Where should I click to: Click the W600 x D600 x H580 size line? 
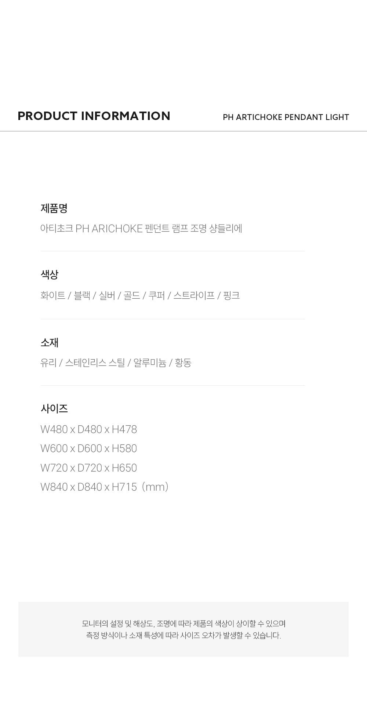pos(89,448)
